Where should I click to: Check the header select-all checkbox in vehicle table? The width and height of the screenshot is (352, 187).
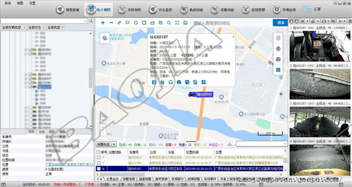click(x=99, y=152)
